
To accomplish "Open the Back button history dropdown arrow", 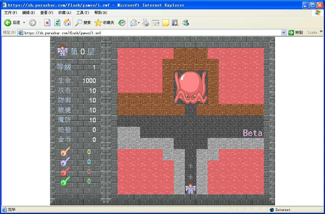I will [x=24, y=23].
